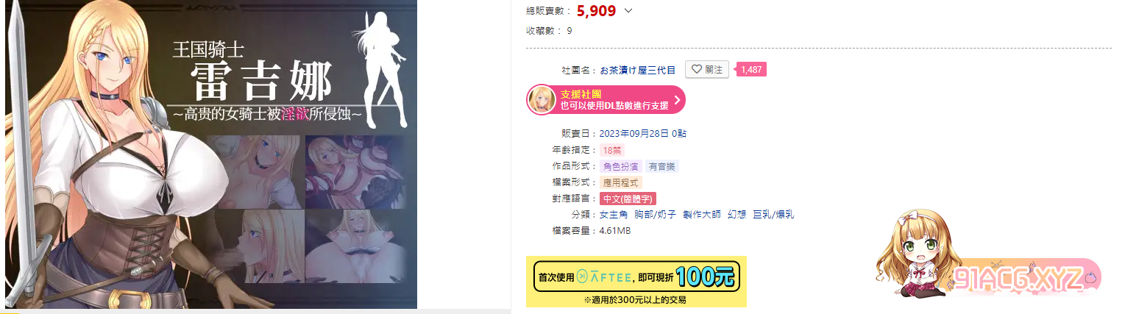The image size is (1125, 314).
Task: Open the 支援社團 support circle banner
Action: pyautogui.click(x=606, y=99)
